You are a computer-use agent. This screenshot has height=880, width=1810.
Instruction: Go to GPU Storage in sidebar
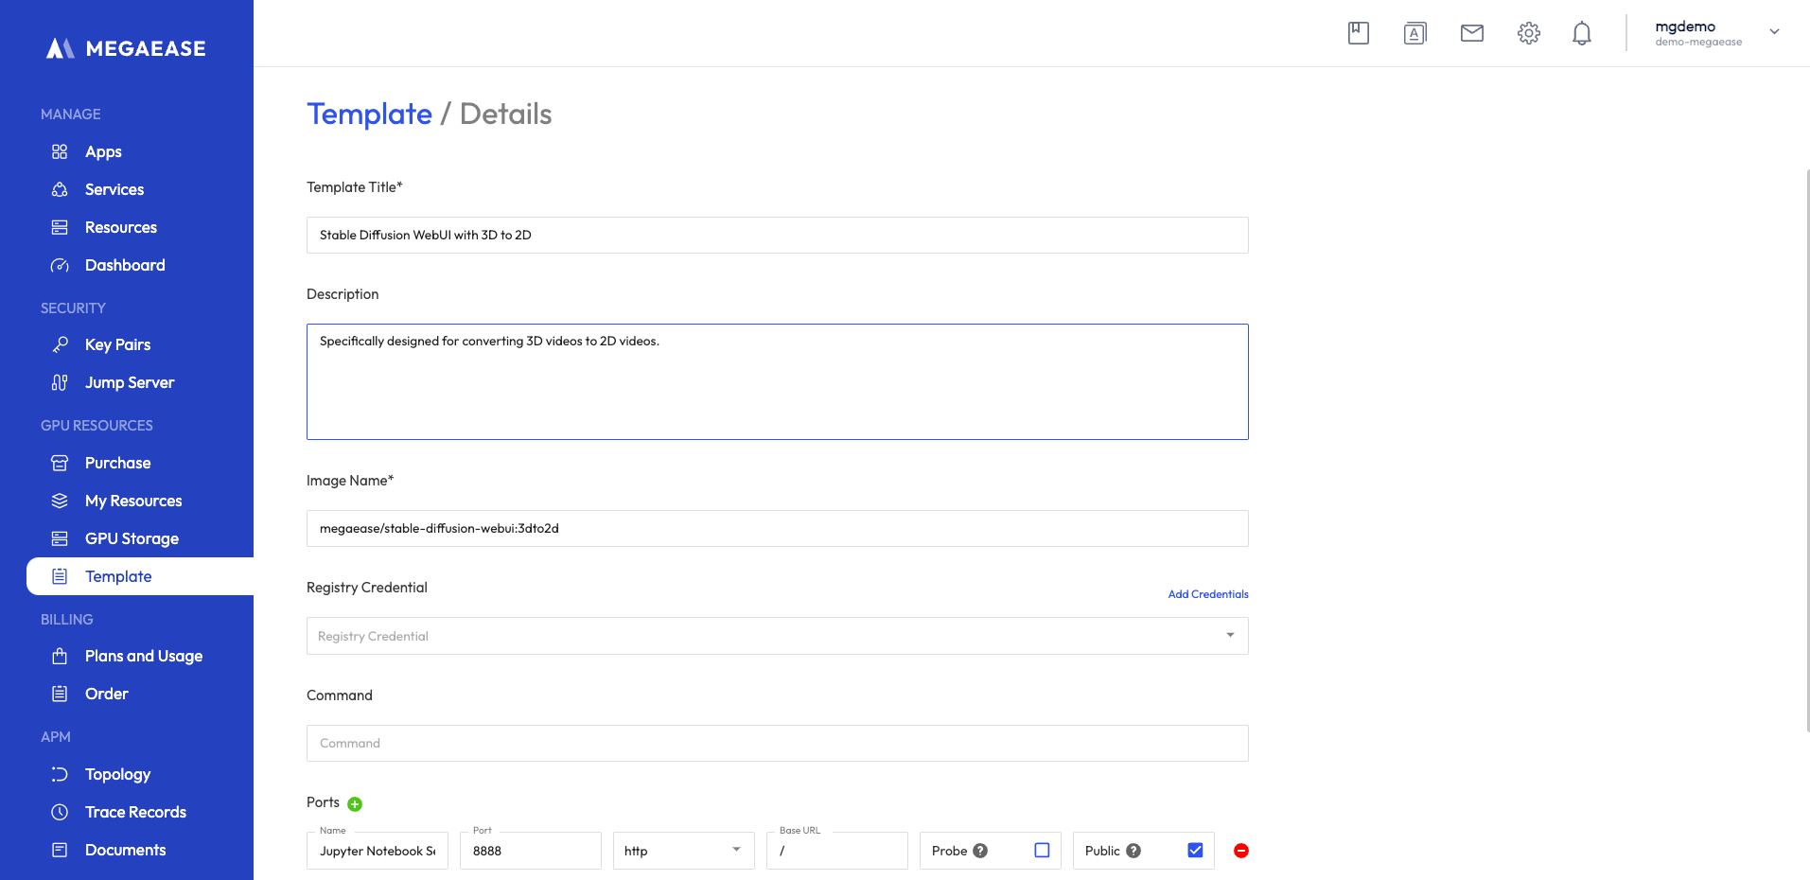[132, 538]
